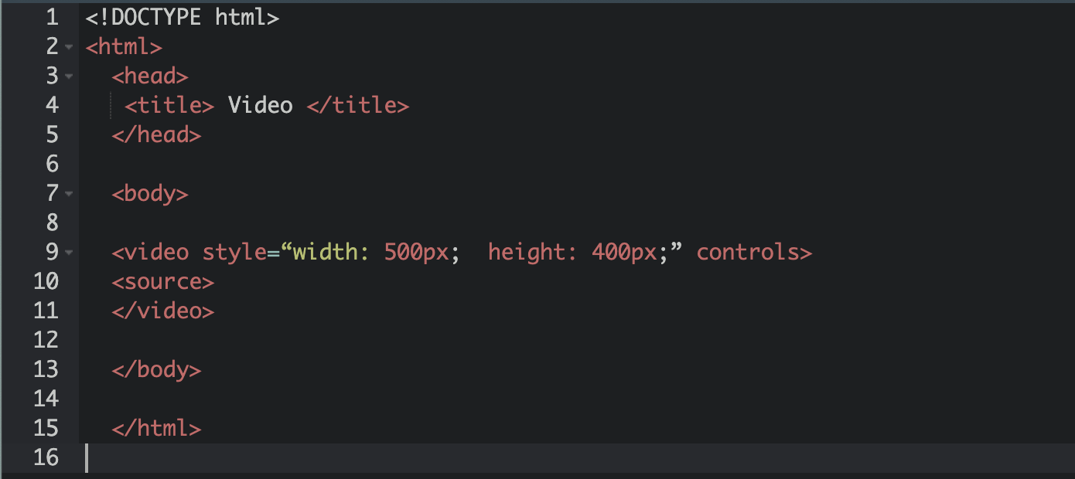Click line number 1 in the gutter
1075x479 pixels.
[51, 17]
